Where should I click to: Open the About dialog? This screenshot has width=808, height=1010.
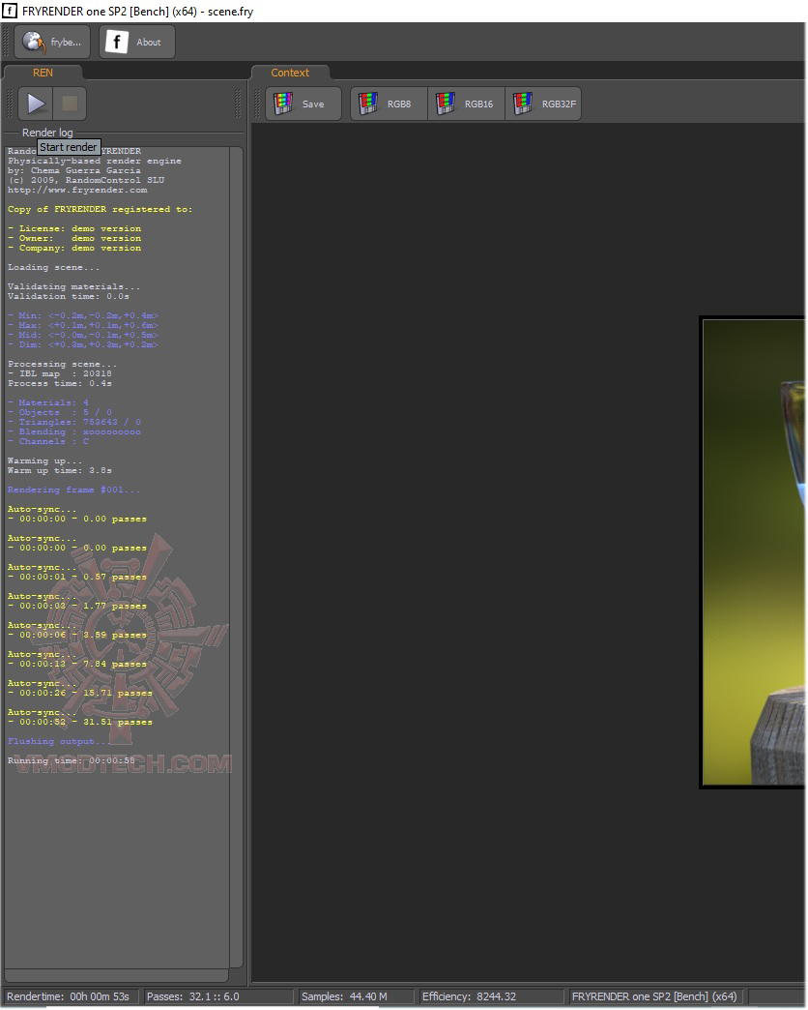tap(137, 42)
